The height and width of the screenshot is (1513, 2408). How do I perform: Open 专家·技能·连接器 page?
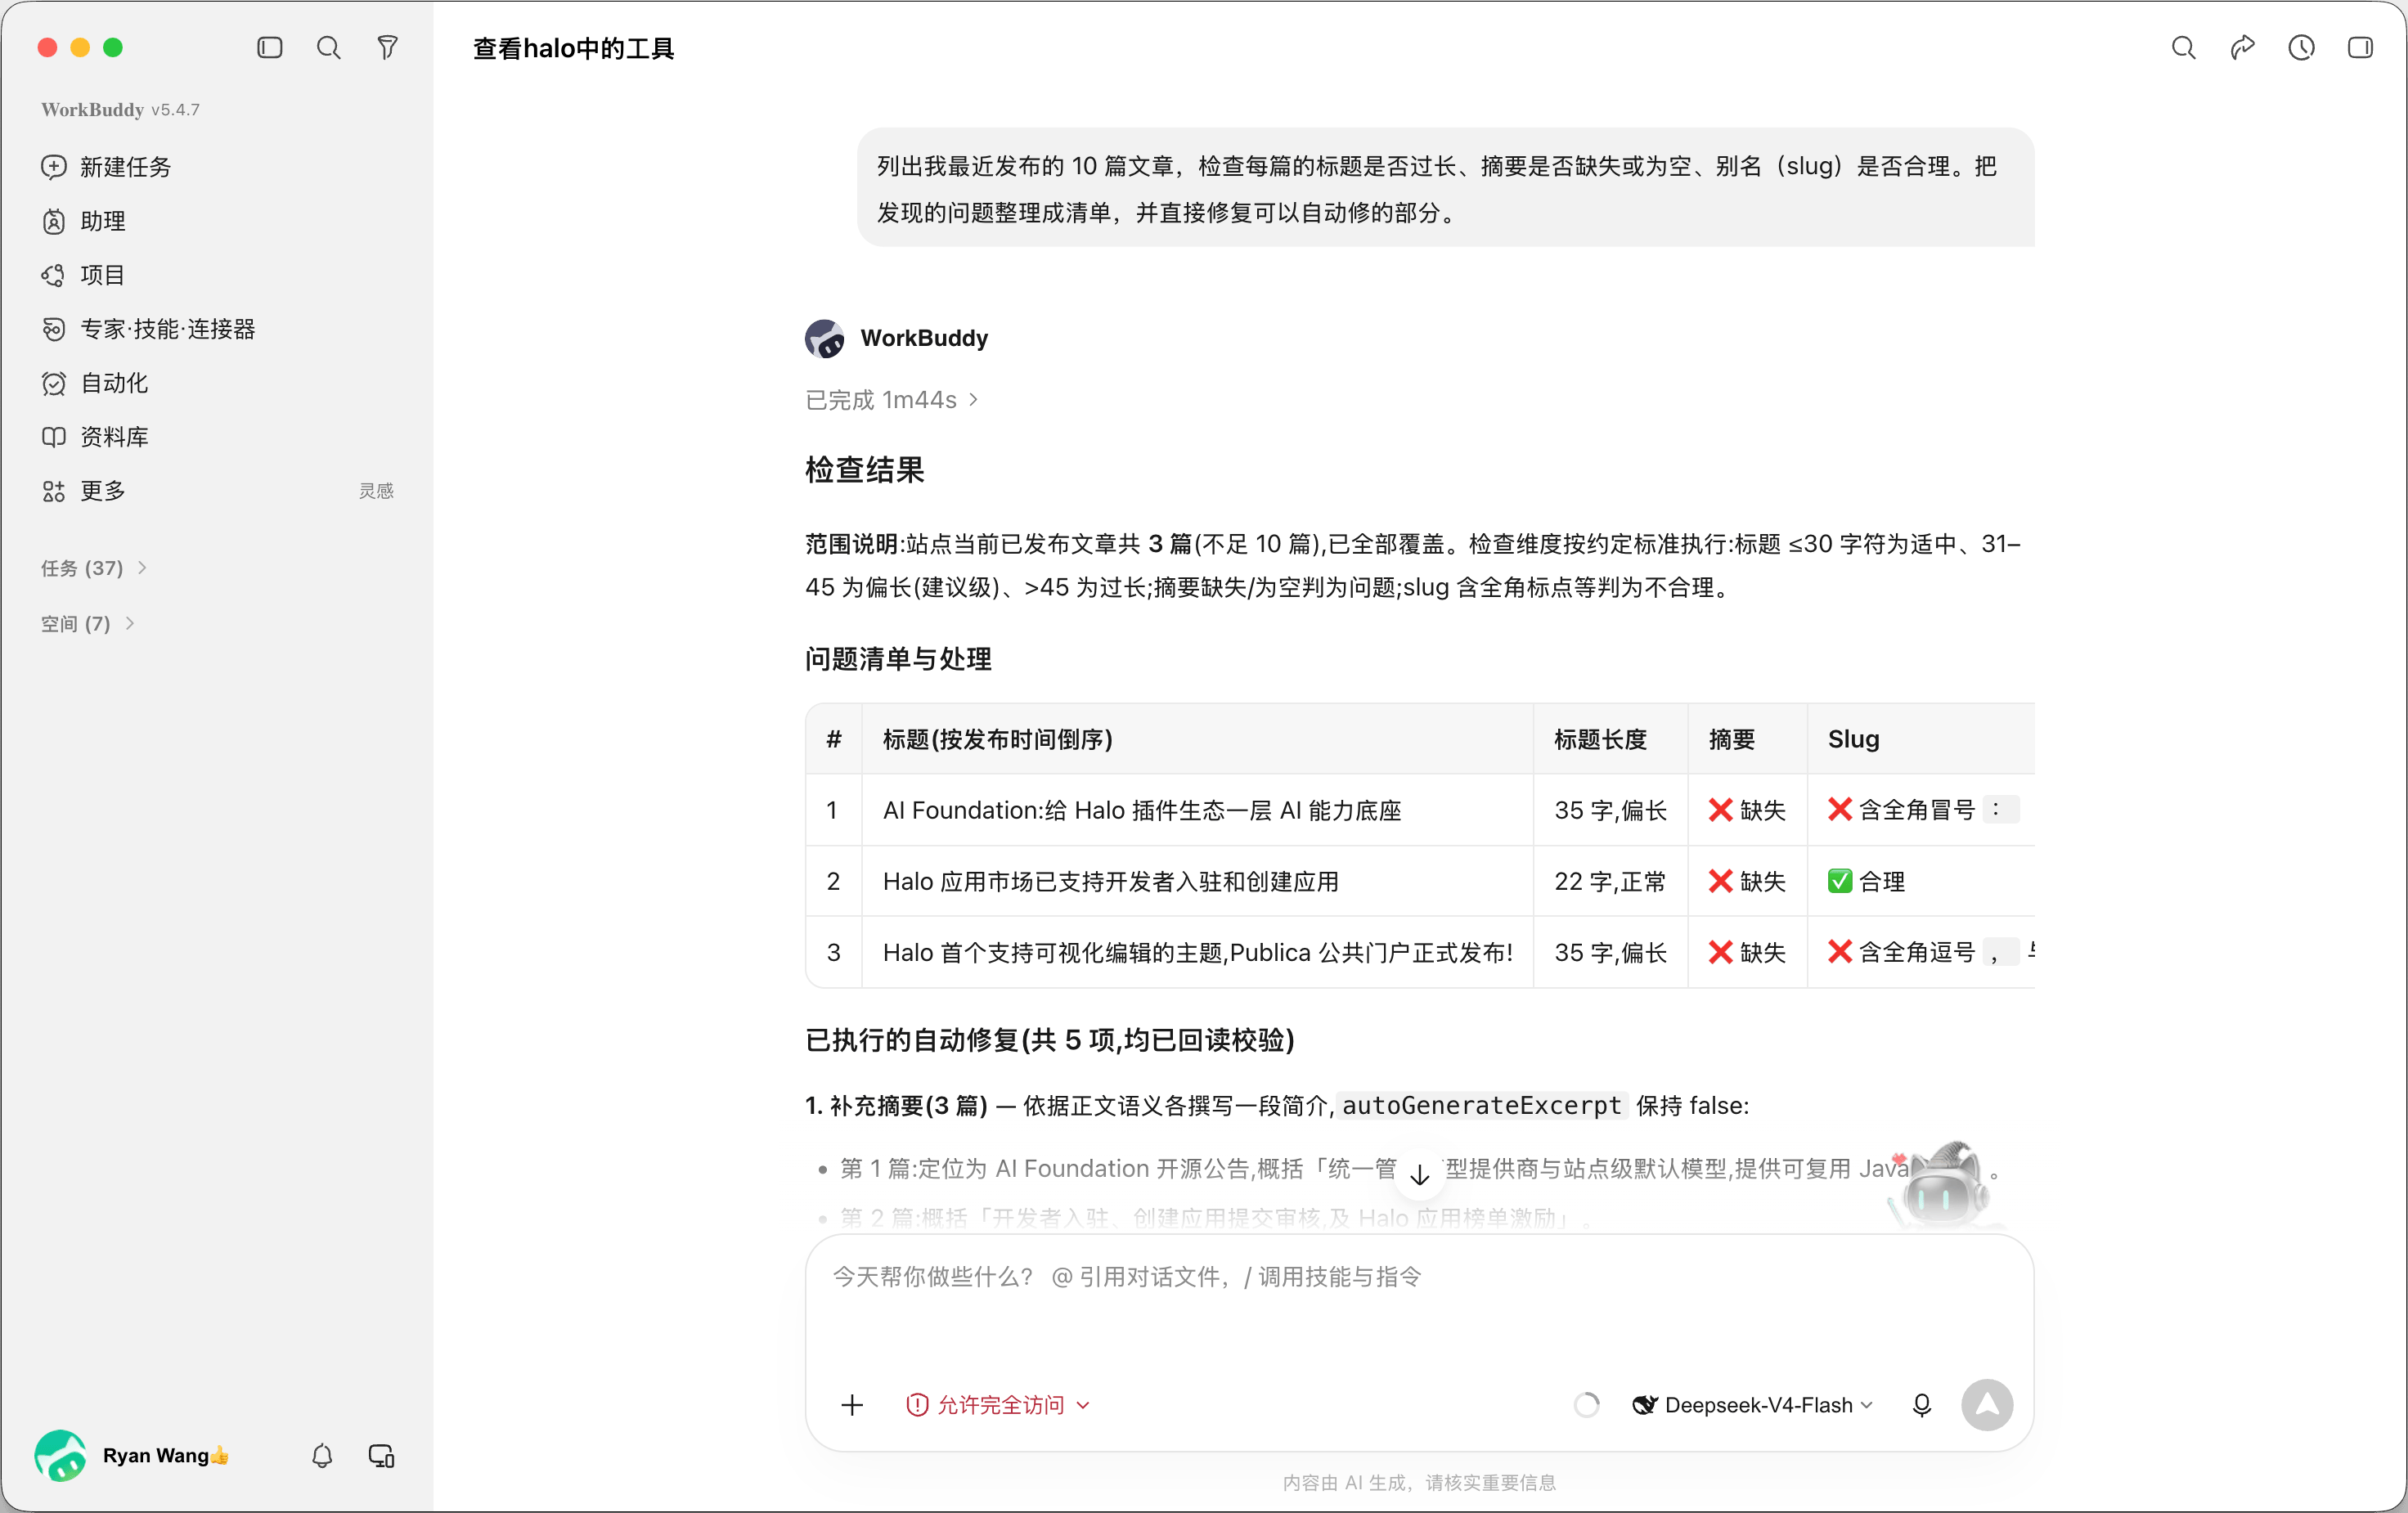tap(148, 329)
